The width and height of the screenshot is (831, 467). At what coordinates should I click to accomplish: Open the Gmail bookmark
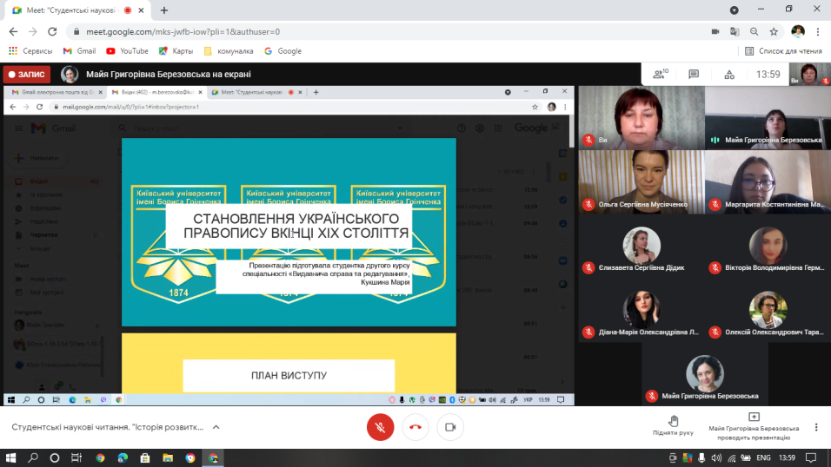pos(79,51)
